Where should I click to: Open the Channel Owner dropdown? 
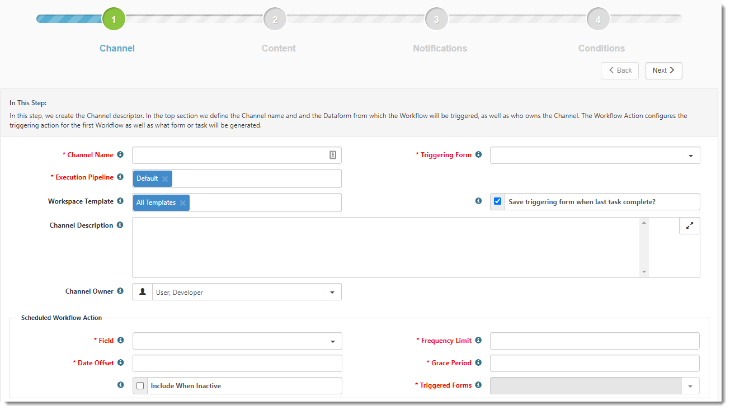246,292
